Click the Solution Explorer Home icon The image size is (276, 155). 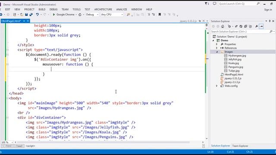tap(223, 26)
